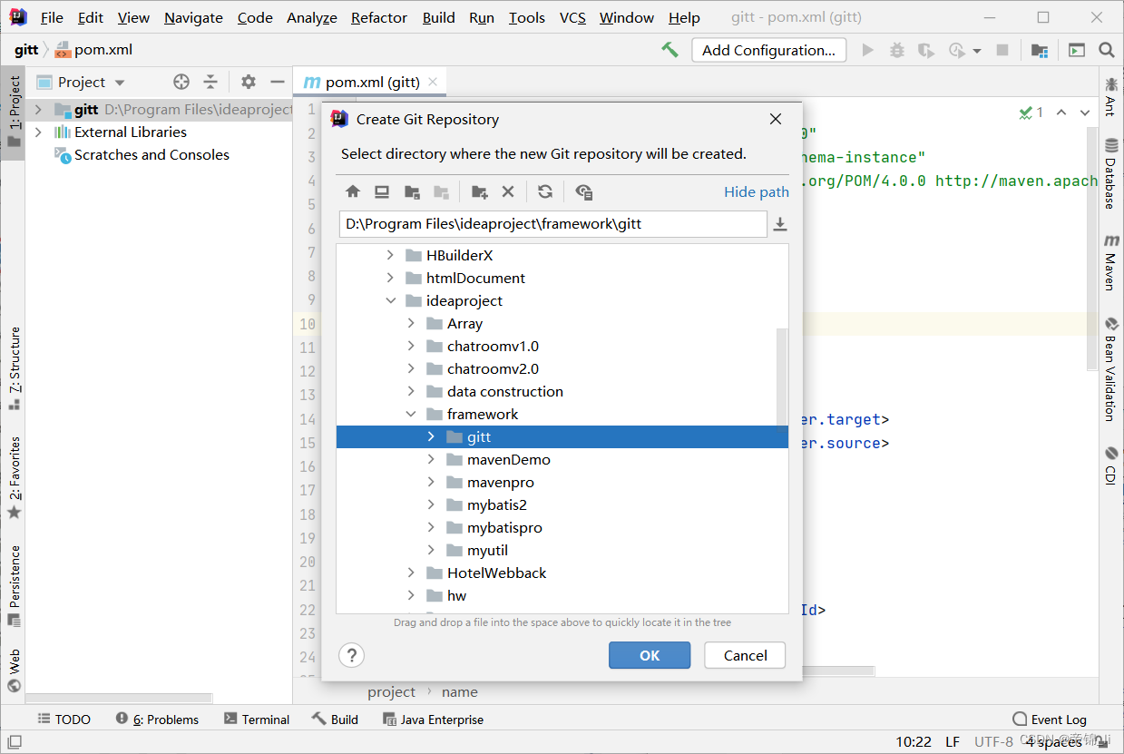The image size is (1124, 754).
Task: Open Project Structure icon in main toolbar
Action: click(1040, 50)
